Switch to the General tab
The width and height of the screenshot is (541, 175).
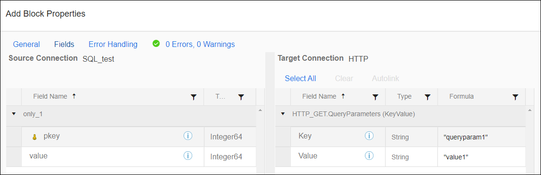[26, 45]
